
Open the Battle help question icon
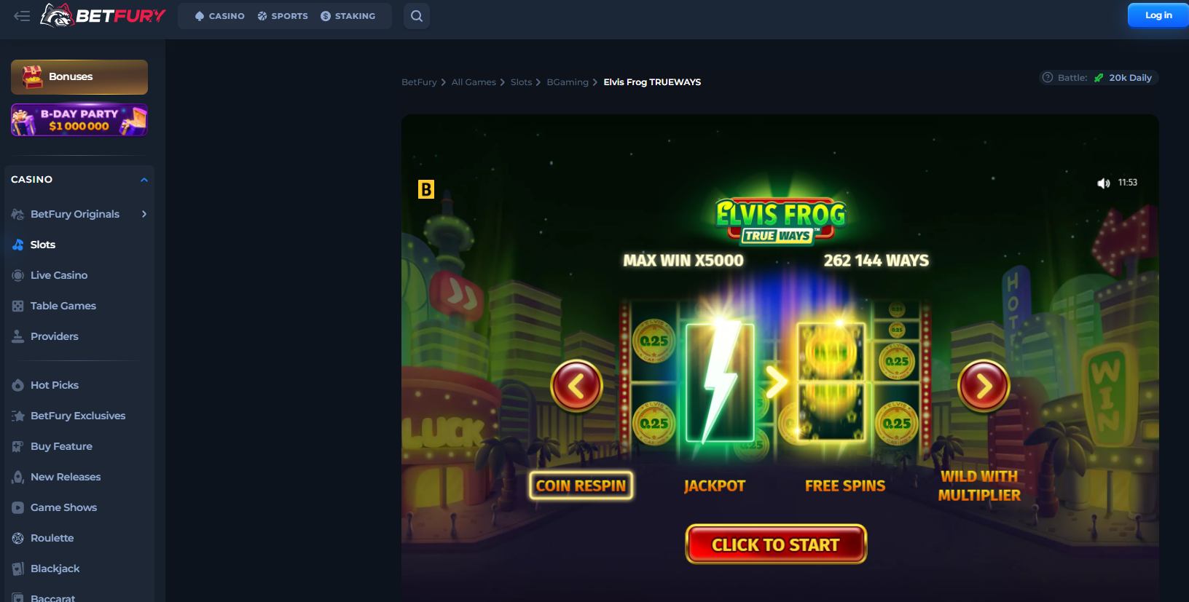1048,77
